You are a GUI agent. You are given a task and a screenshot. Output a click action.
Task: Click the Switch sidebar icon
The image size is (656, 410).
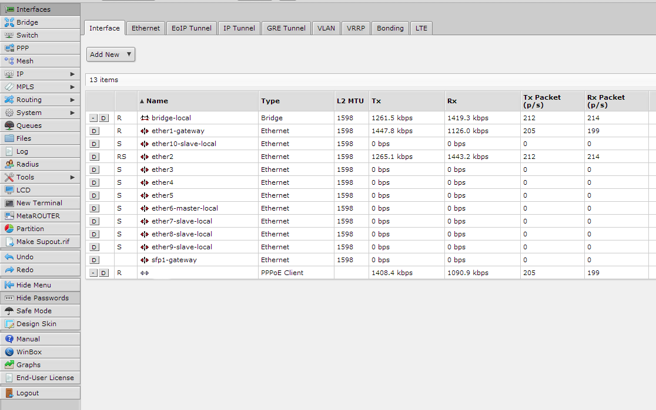9,35
